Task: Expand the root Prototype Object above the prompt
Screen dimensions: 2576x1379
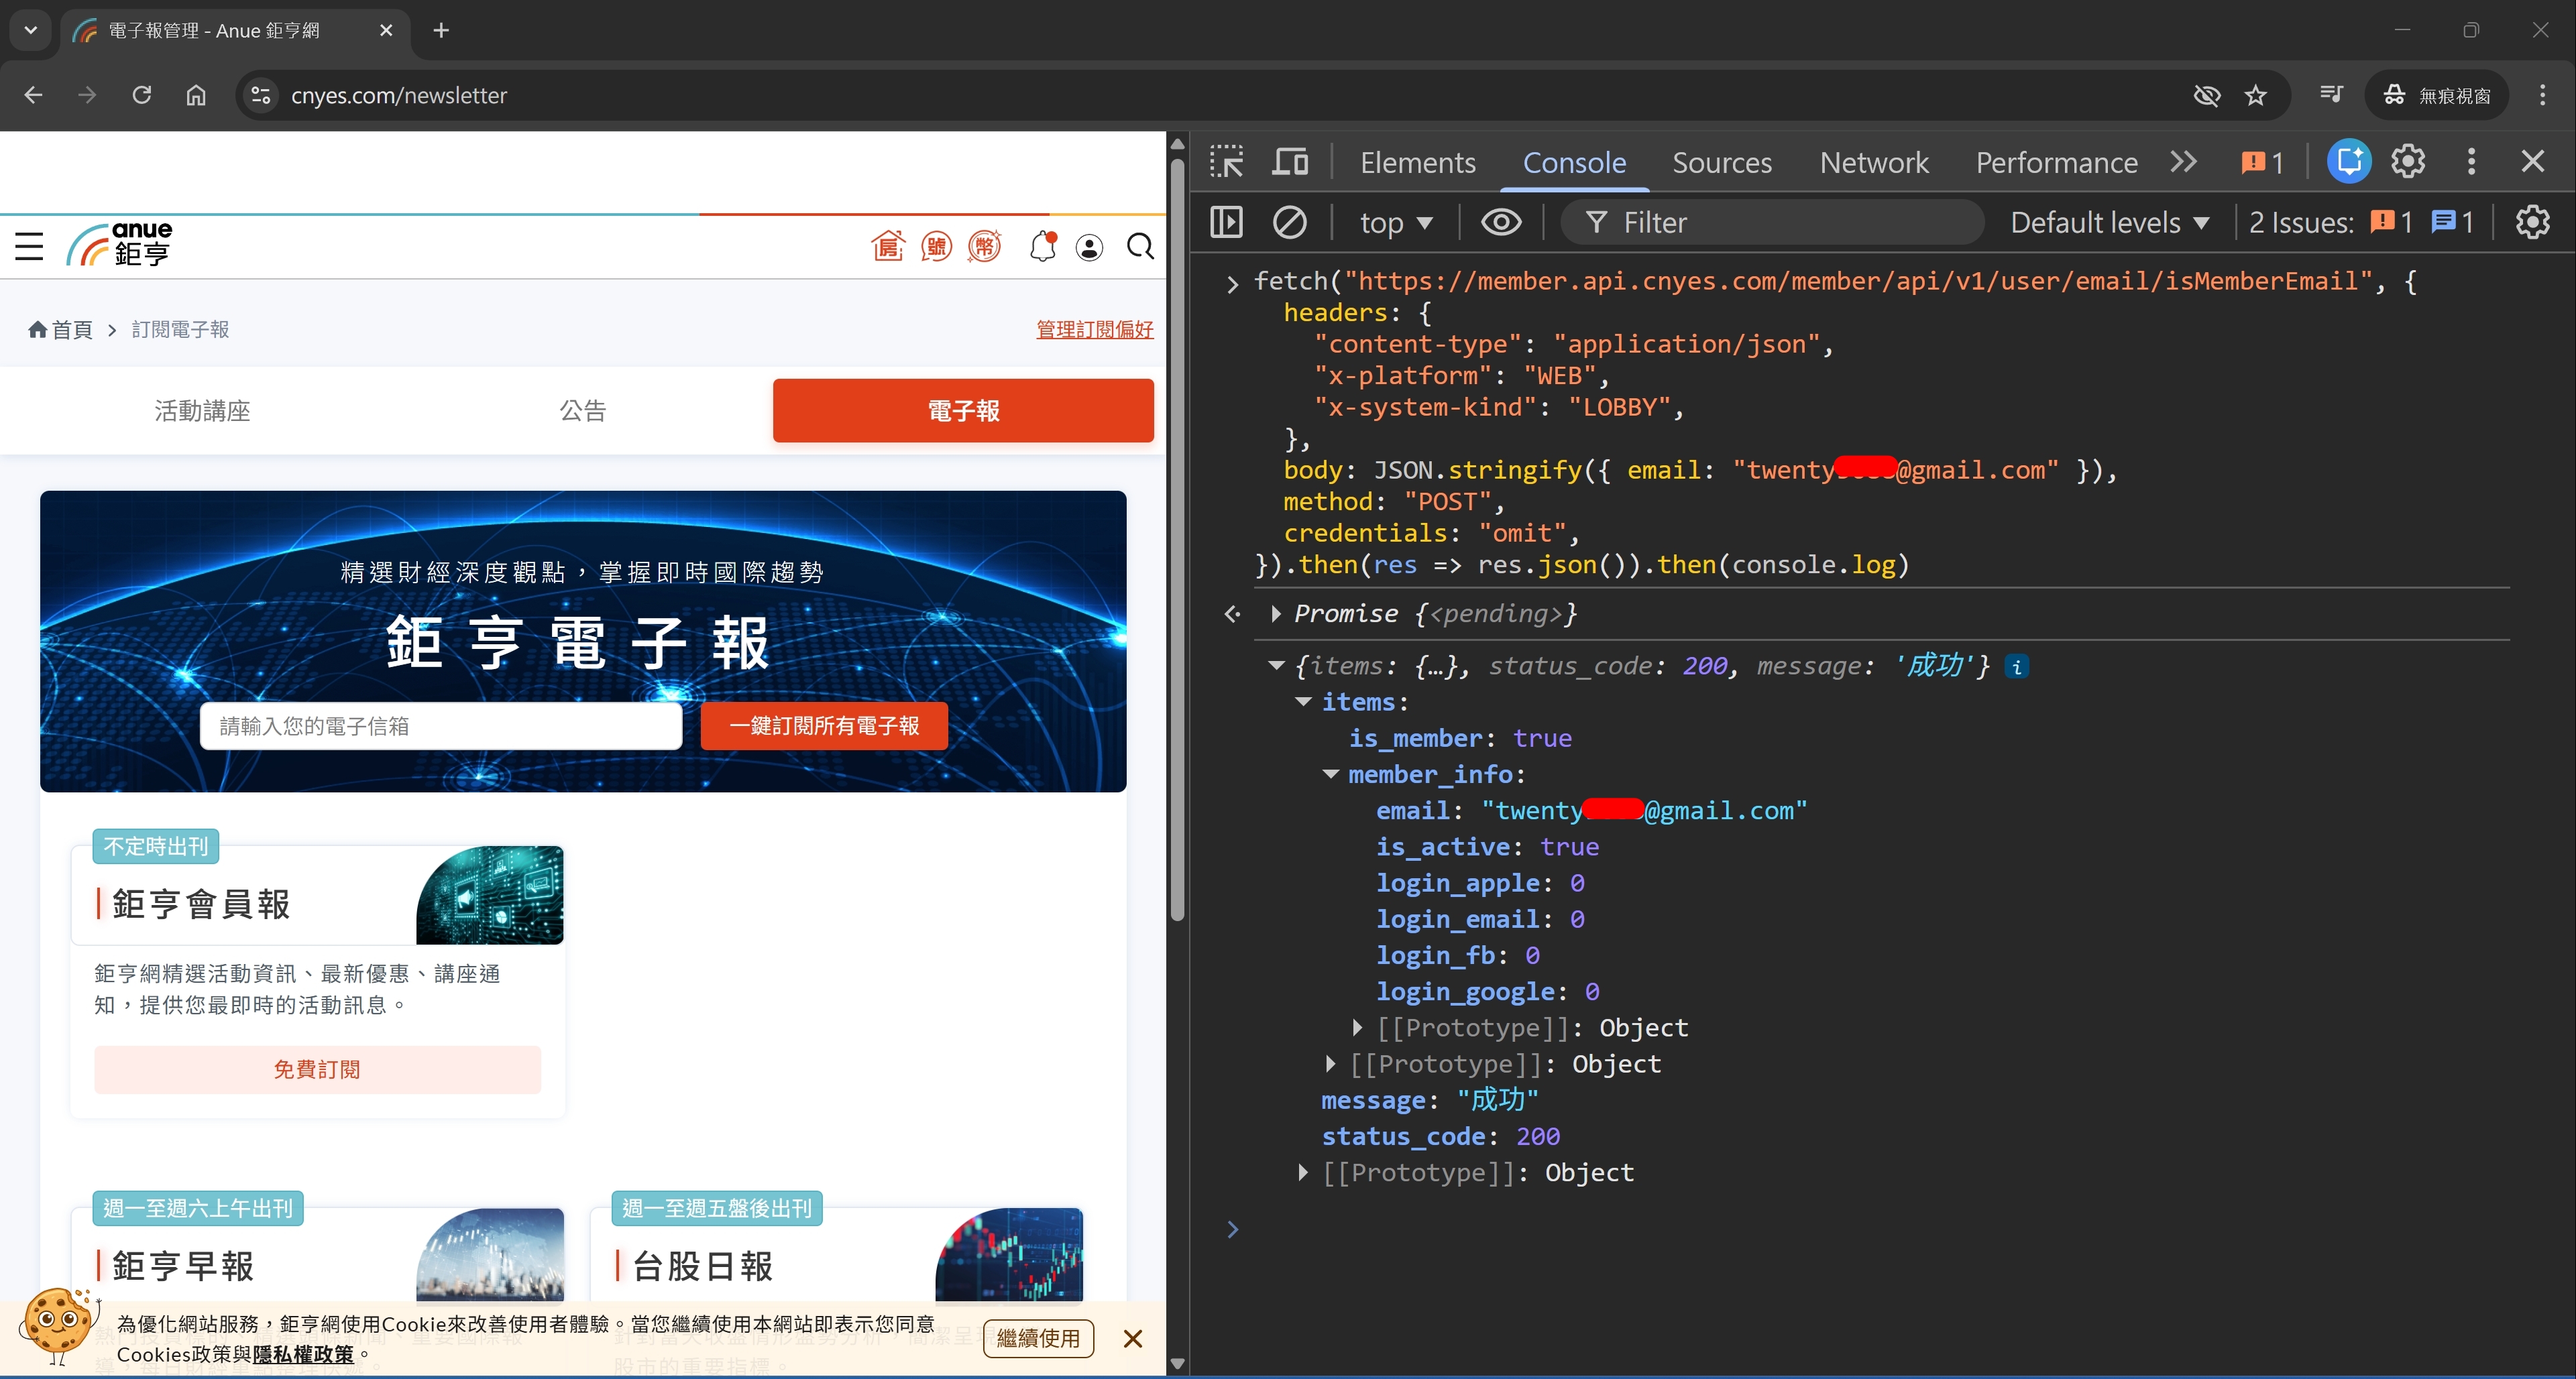Action: (x=1303, y=1172)
